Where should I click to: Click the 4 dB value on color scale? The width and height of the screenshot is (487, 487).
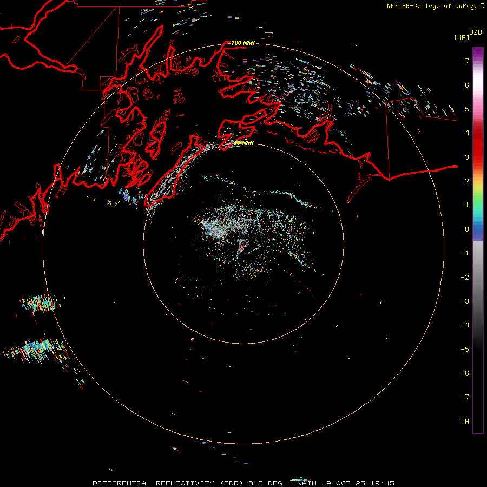click(x=467, y=133)
